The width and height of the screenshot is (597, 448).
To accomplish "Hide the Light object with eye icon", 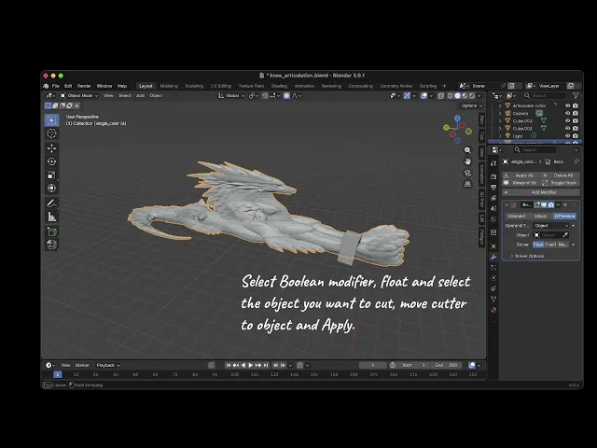I will [567, 135].
